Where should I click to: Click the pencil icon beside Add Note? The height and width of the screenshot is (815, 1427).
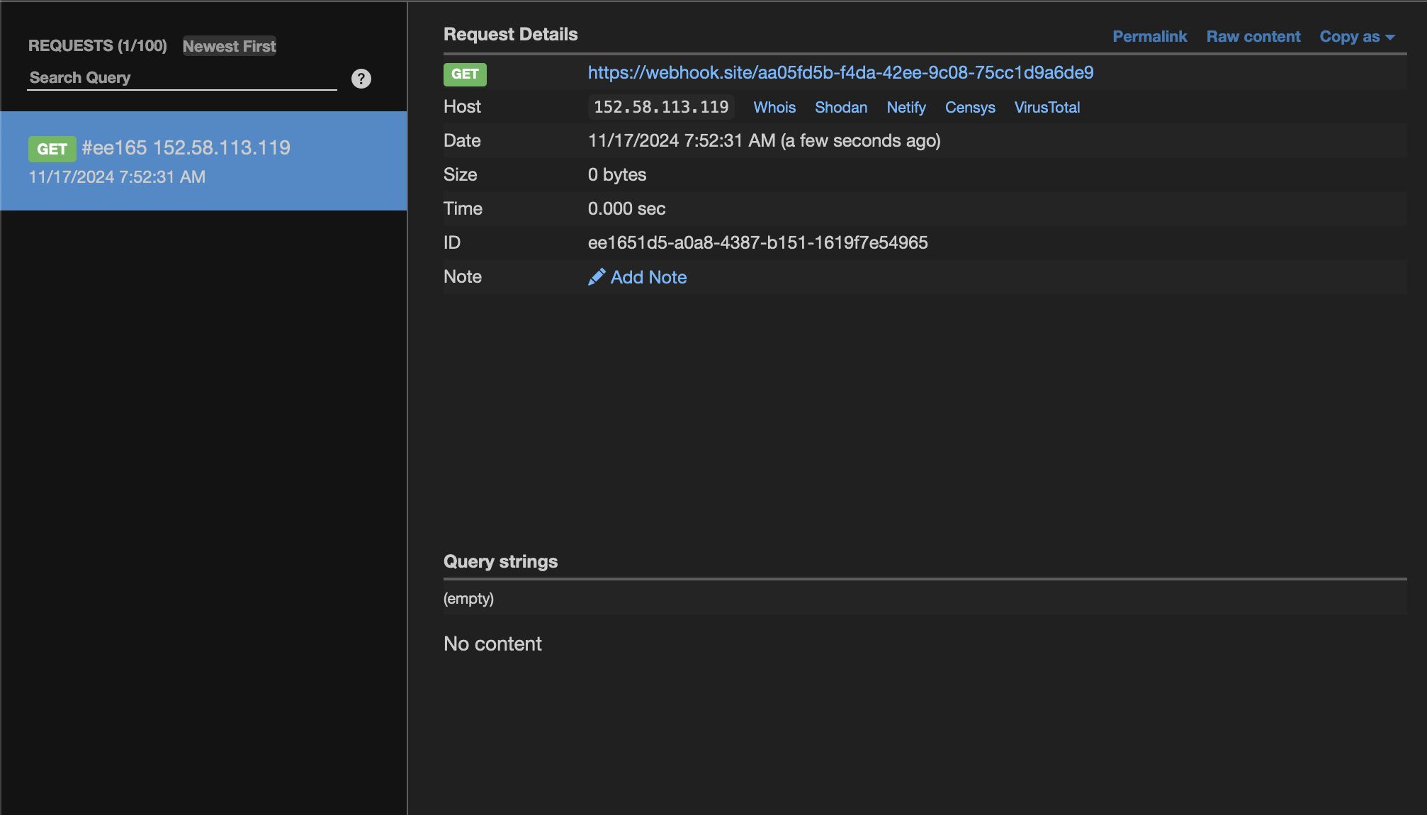[x=597, y=277]
